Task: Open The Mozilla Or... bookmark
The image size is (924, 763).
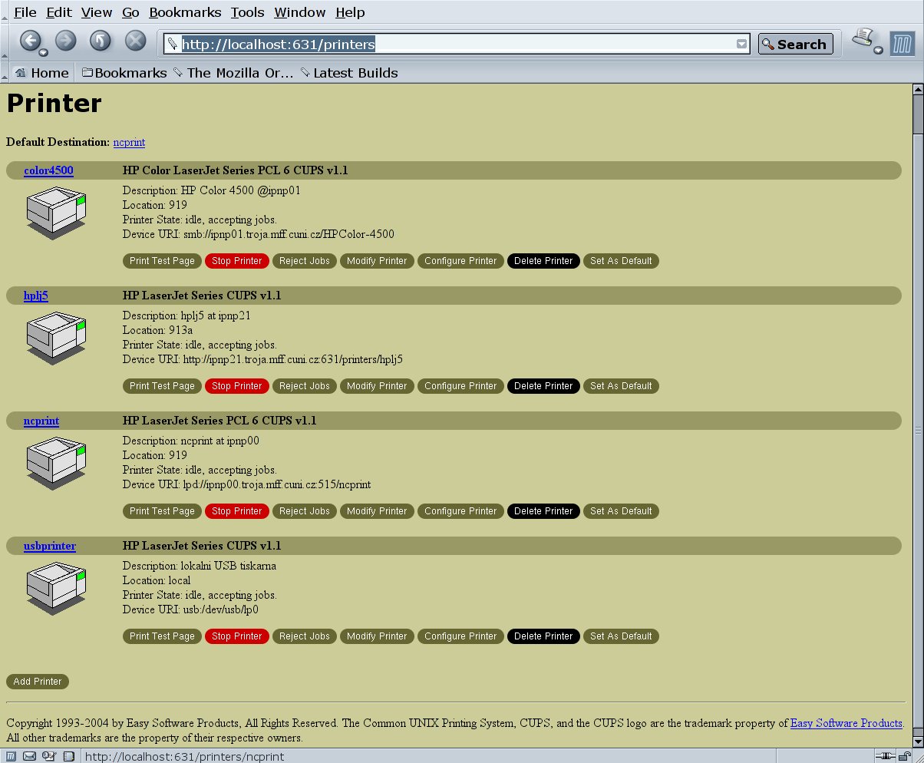Action: (233, 73)
